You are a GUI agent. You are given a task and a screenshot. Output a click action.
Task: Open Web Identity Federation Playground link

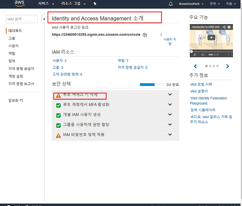point(208,100)
